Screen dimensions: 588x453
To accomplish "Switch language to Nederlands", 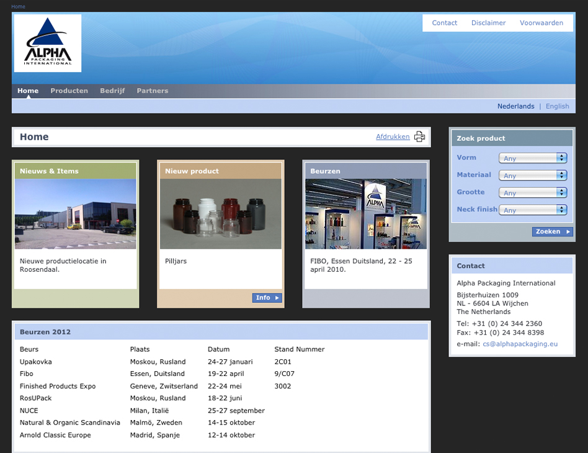I will (x=515, y=106).
